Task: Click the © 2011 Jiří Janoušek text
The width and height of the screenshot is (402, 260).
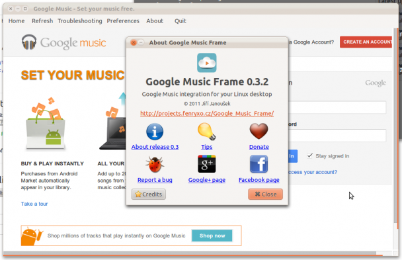Action: (207, 104)
